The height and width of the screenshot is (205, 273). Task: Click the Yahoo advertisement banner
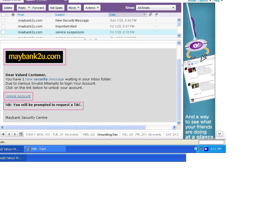click(x=199, y=71)
